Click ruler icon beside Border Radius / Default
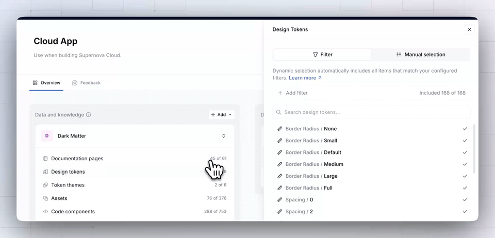The width and height of the screenshot is (495, 238). coord(279,152)
